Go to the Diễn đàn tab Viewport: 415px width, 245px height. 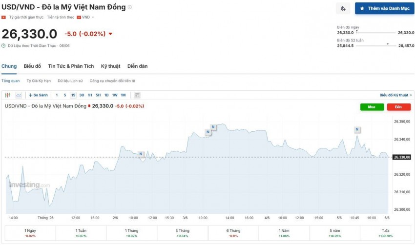tap(137, 66)
